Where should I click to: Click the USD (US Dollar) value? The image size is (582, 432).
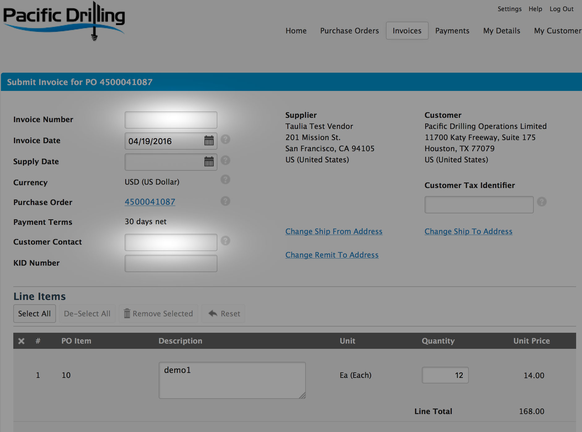[x=152, y=182]
